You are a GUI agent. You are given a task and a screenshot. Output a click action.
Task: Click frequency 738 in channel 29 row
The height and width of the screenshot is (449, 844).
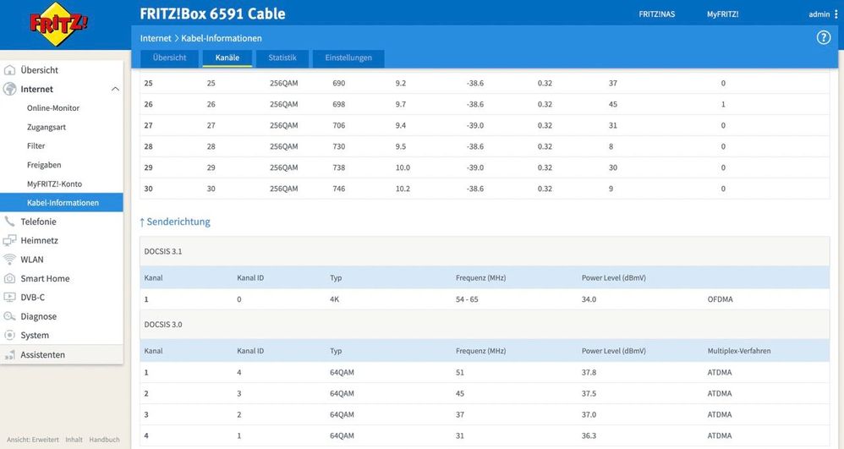(x=338, y=167)
